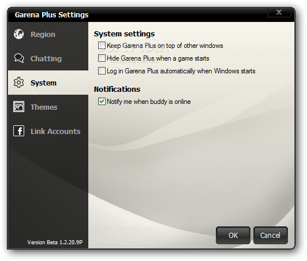Image resolution: width=307 pixels, height=261 pixels.
Task: Click the Garena Plus Settings title text
Action: tap(52, 15)
